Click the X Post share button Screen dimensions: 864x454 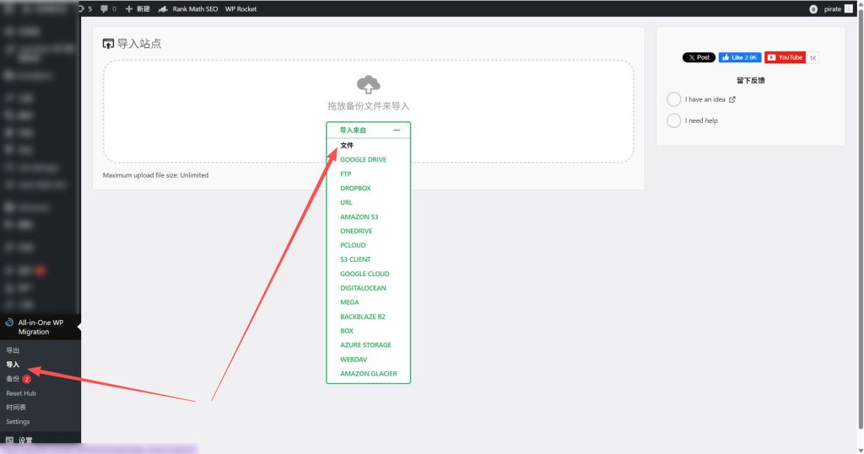(699, 58)
